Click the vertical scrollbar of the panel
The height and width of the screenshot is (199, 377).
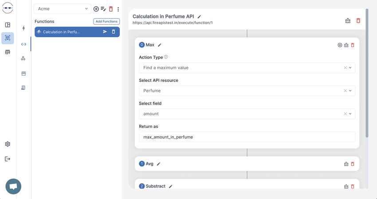pyautogui.click(x=367, y=73)
